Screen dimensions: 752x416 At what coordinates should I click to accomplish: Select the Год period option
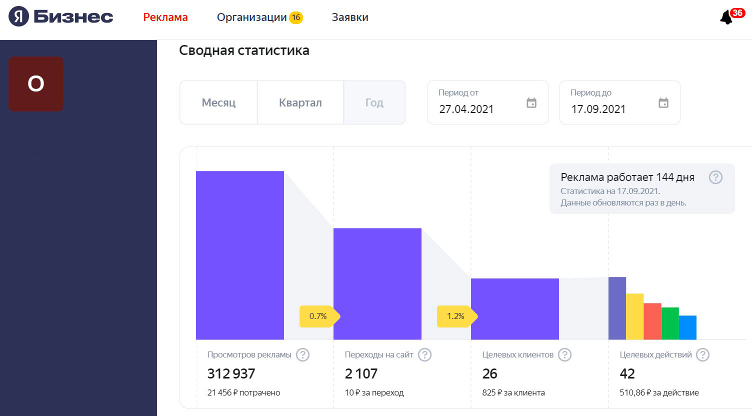(x=374, y=102)
